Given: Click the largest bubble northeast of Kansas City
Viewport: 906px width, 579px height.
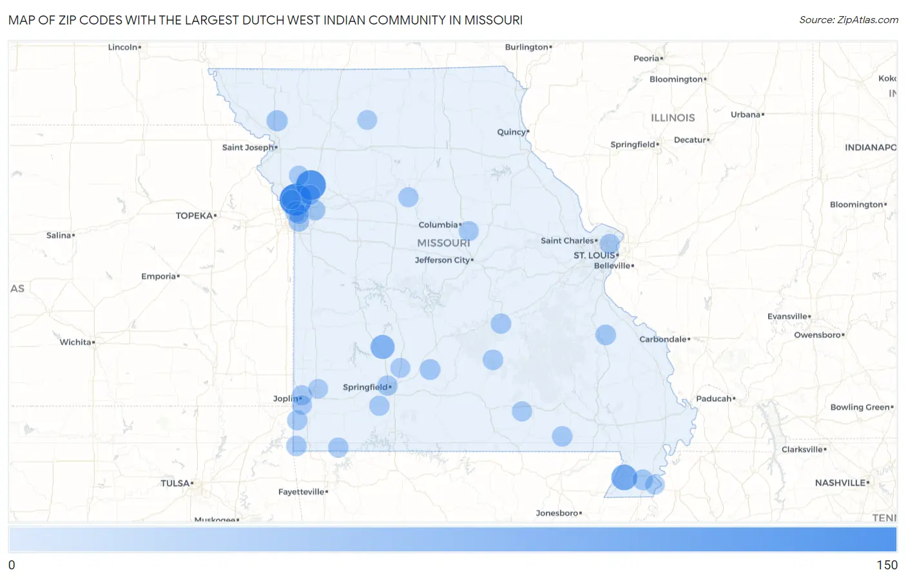Looking at the screenshot, I should tap(311, 185).
